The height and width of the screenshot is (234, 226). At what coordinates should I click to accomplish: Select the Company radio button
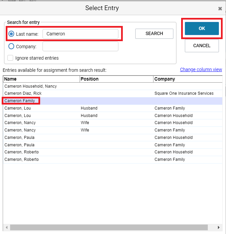point(11,47)
